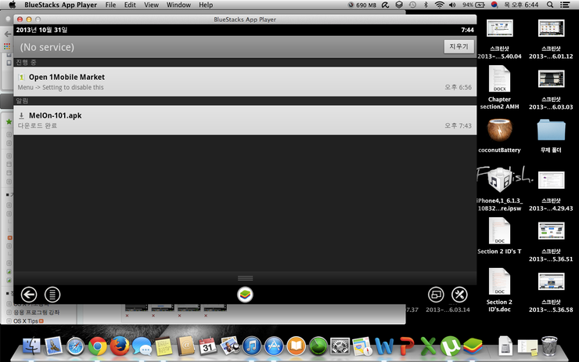Open the MelOn-101.apk download notification
This screenshot has width=579, height=362.
(x=245, y=120)
